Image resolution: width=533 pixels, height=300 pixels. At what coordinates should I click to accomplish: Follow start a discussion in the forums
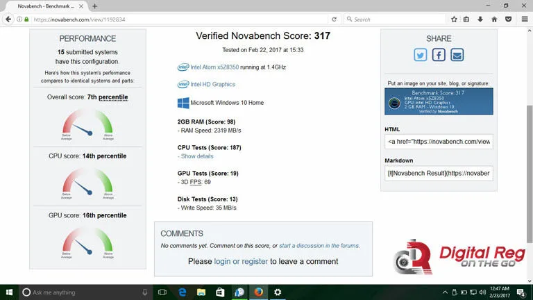pos(319,246)
